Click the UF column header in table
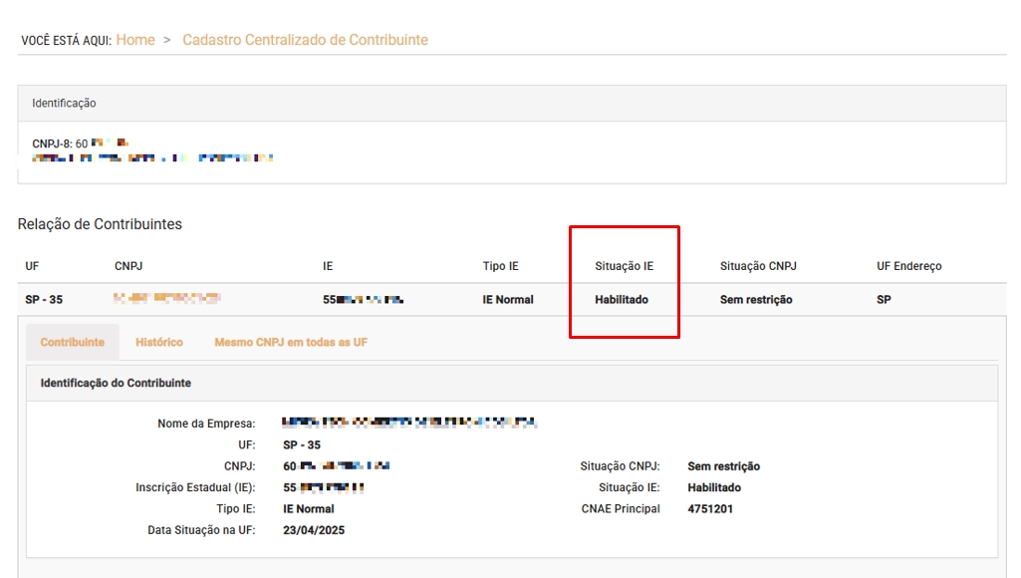 [x=32, y=266]
